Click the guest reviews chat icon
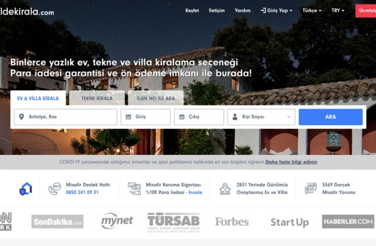 pos(311,188)
